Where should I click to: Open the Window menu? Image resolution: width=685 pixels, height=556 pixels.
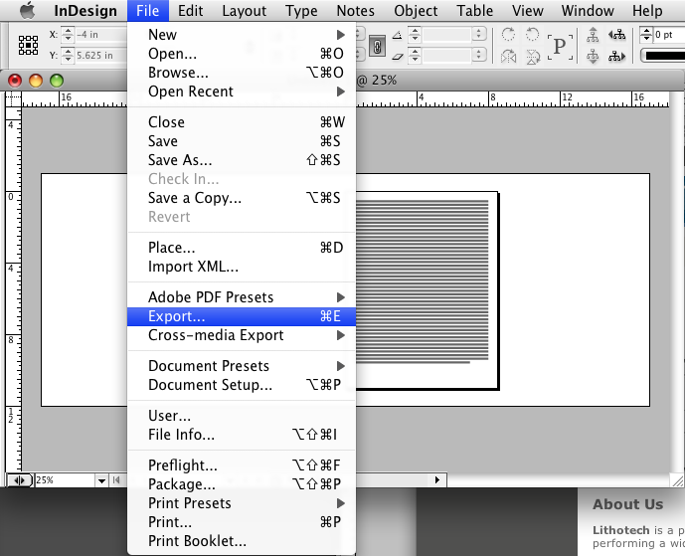(x=588, y=11)
